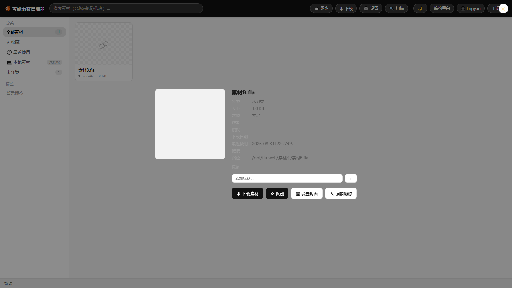This screenshot has width=512, height=288.
Task: Click the 零砚素材管理器 logo icon
Action: click(x=8, y=8)
